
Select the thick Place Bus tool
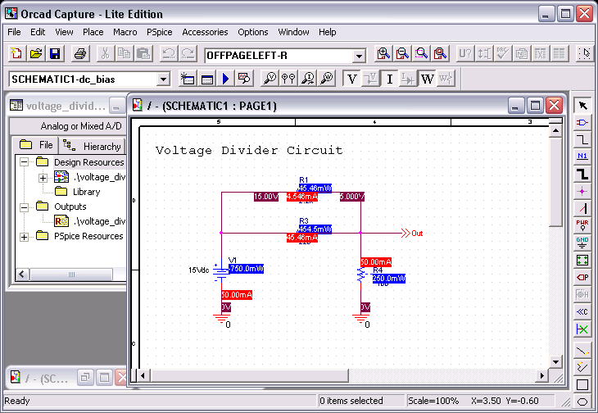coord(582,174)
